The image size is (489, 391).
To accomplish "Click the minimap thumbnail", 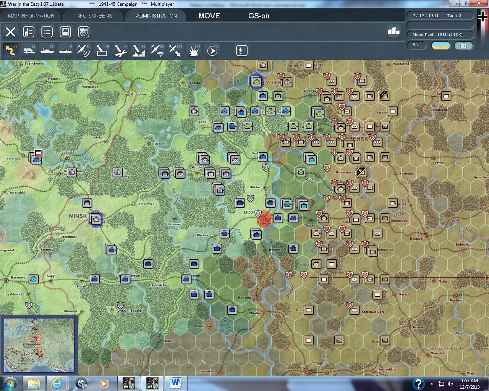I will click(x=39, y=345).
